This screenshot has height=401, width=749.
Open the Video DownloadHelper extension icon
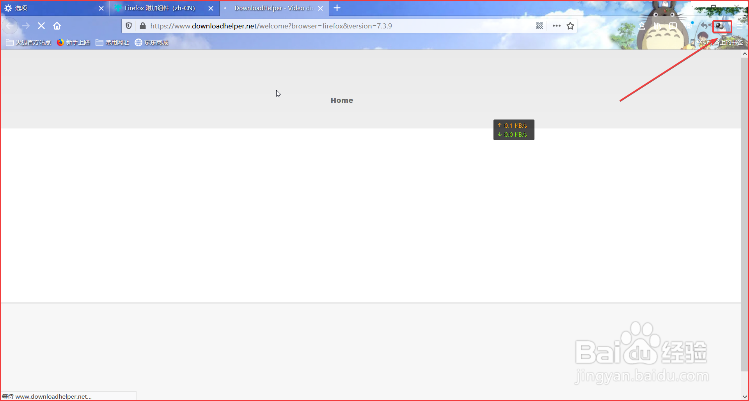point(720,26)
